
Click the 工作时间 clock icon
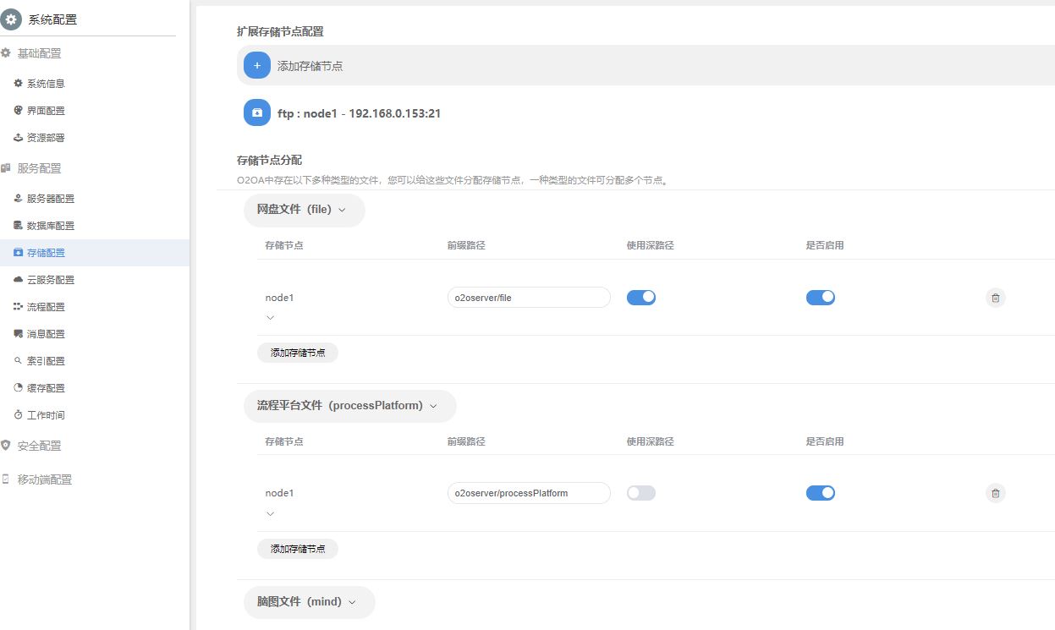[x=18, y=415]
